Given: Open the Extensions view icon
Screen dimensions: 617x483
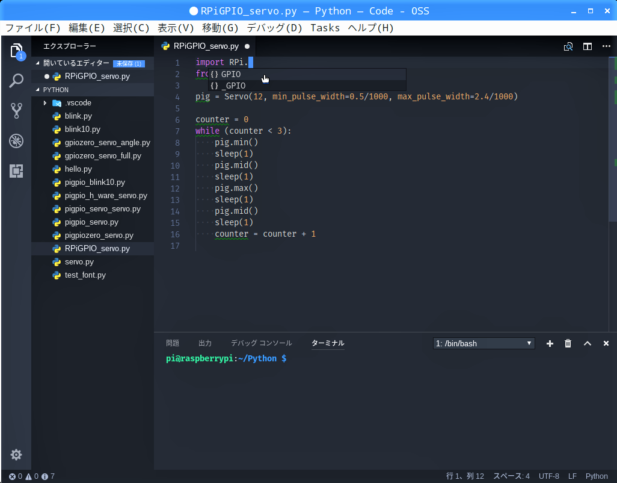Looking at the screenshot, I should coord(16,170).
